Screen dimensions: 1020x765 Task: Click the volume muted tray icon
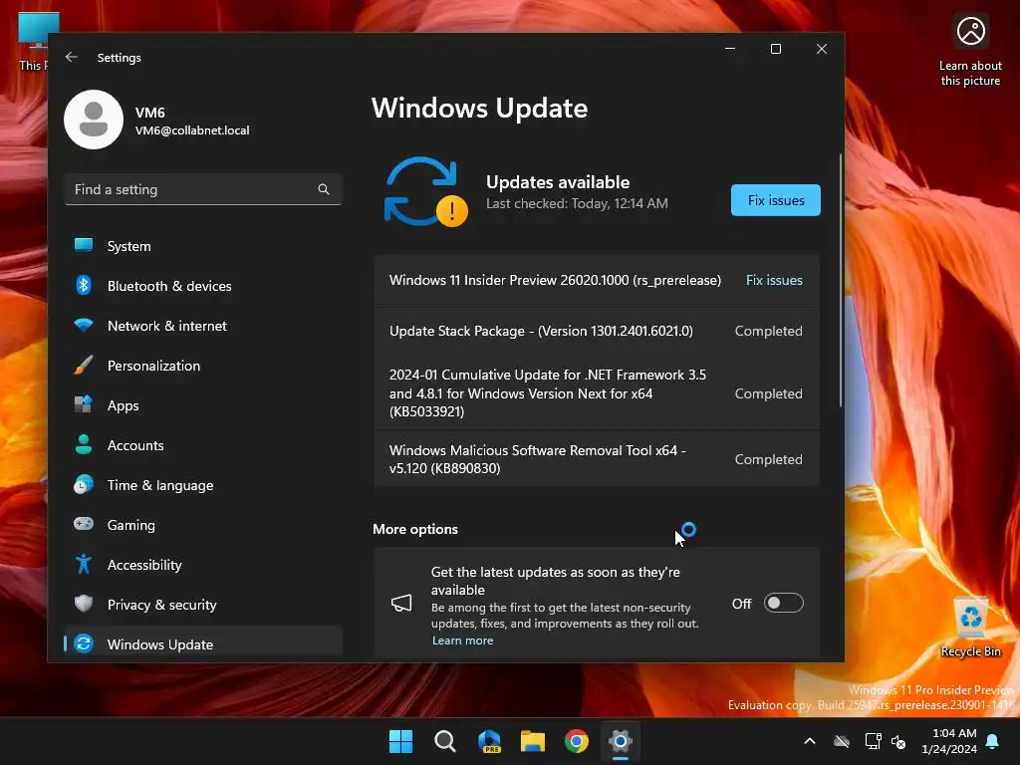(898, 741)
